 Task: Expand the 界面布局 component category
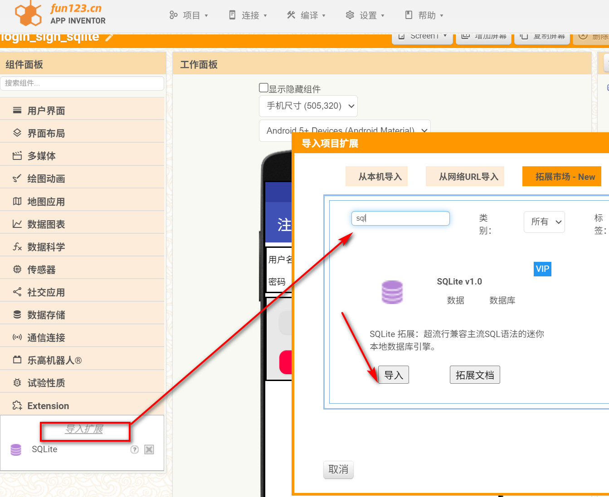coord(82,133)
